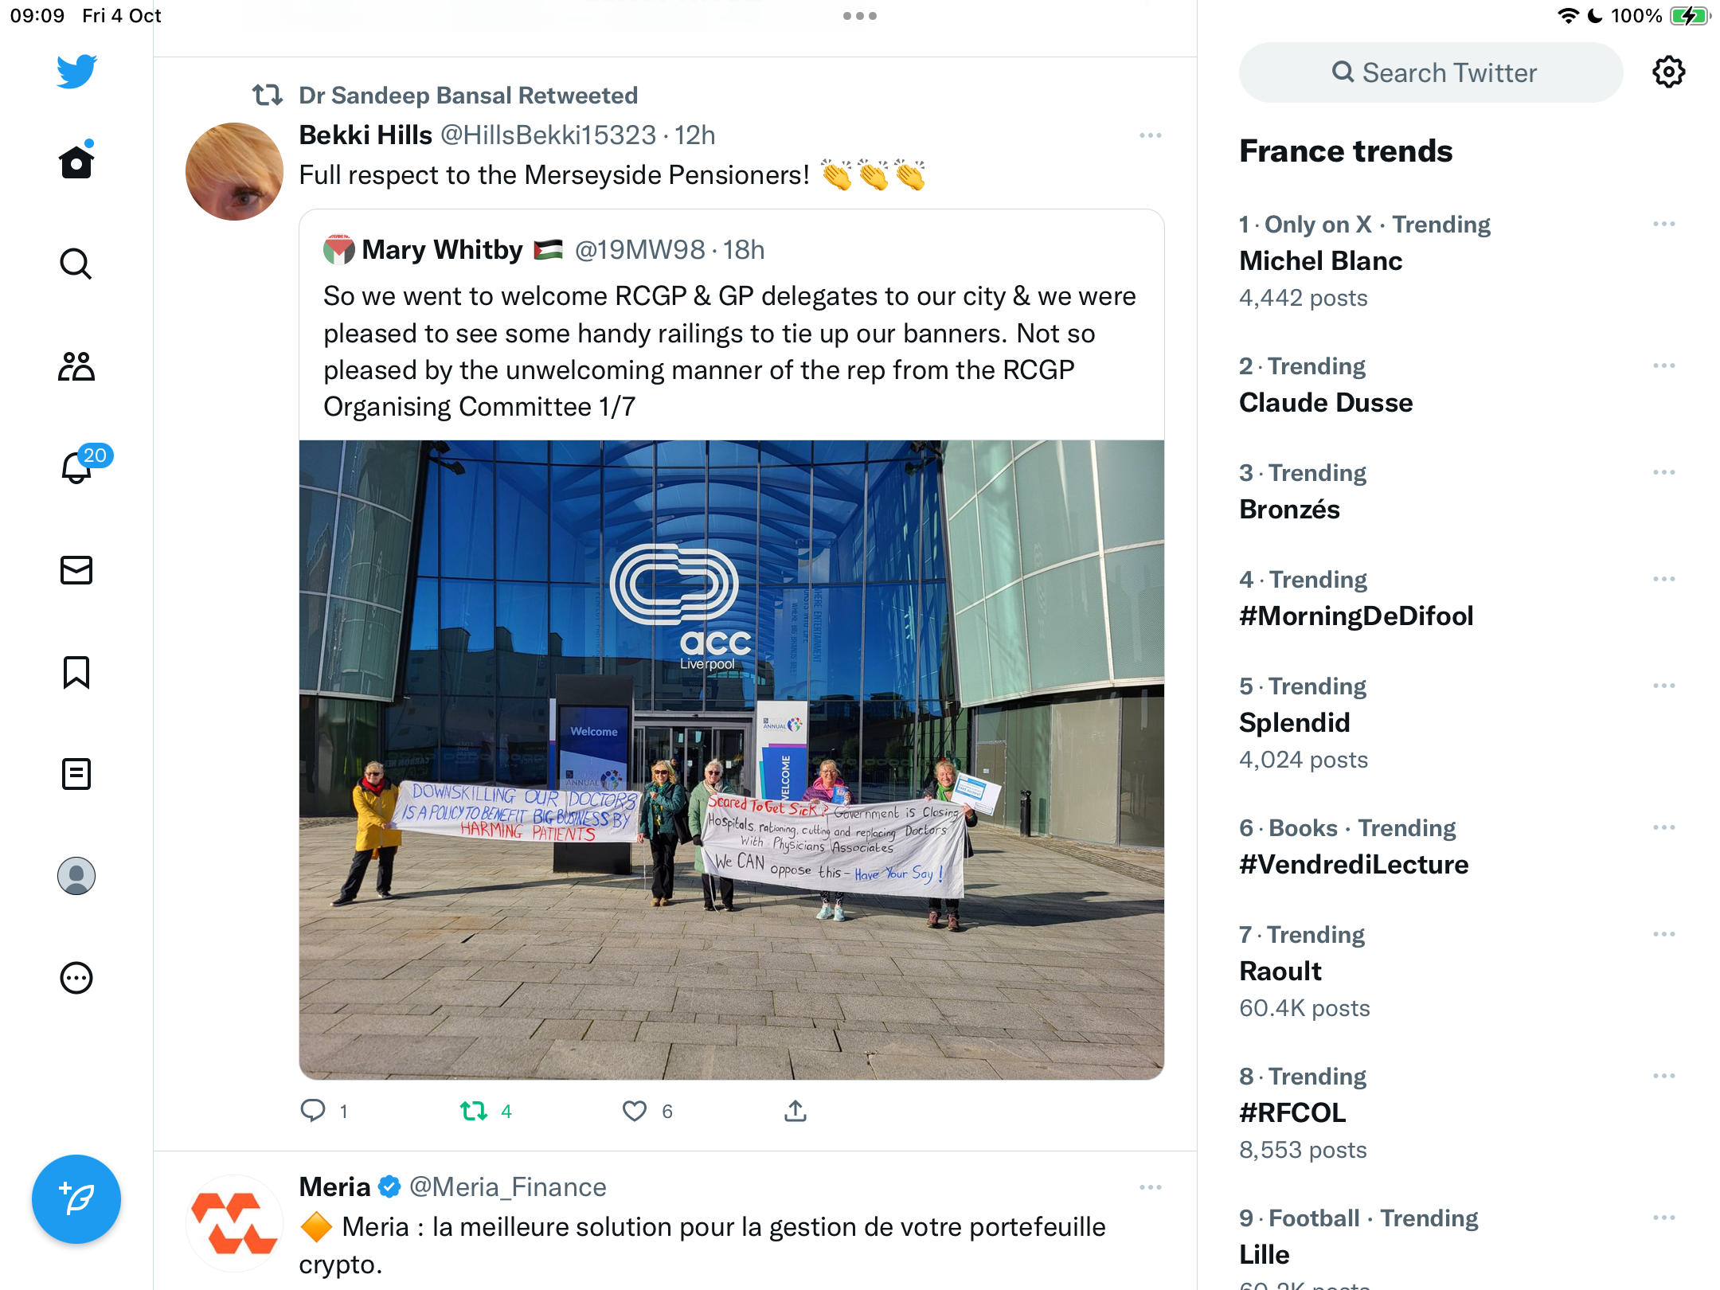
Task: Open the Home feed icon
Action: click(76, 162)
